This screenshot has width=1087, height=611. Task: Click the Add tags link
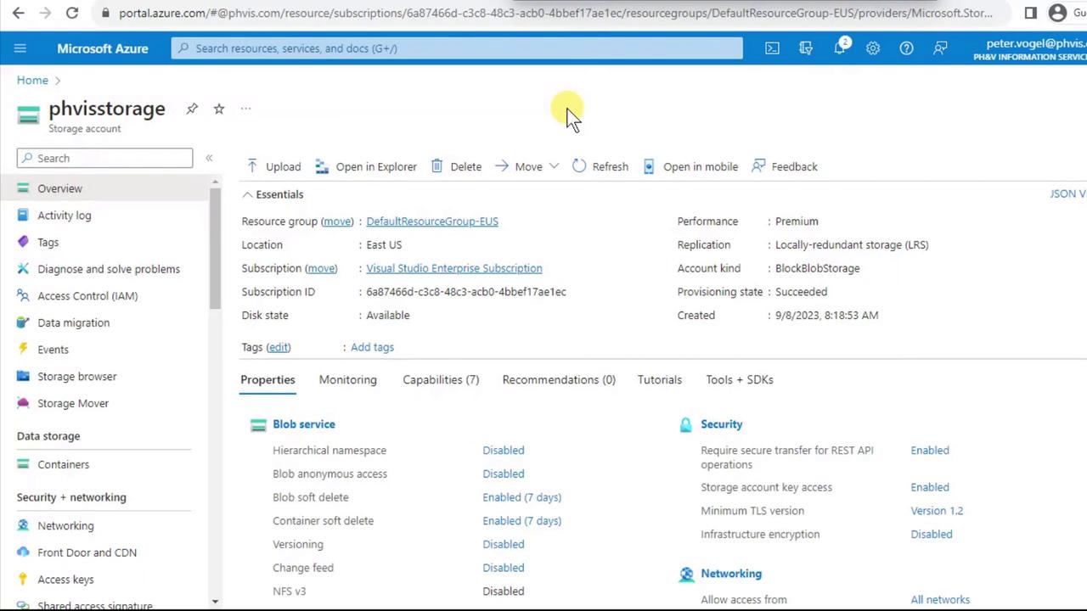372,347
